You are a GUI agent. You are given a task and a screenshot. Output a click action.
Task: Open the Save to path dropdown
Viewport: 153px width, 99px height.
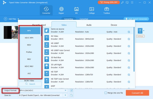tap(65, 95)
